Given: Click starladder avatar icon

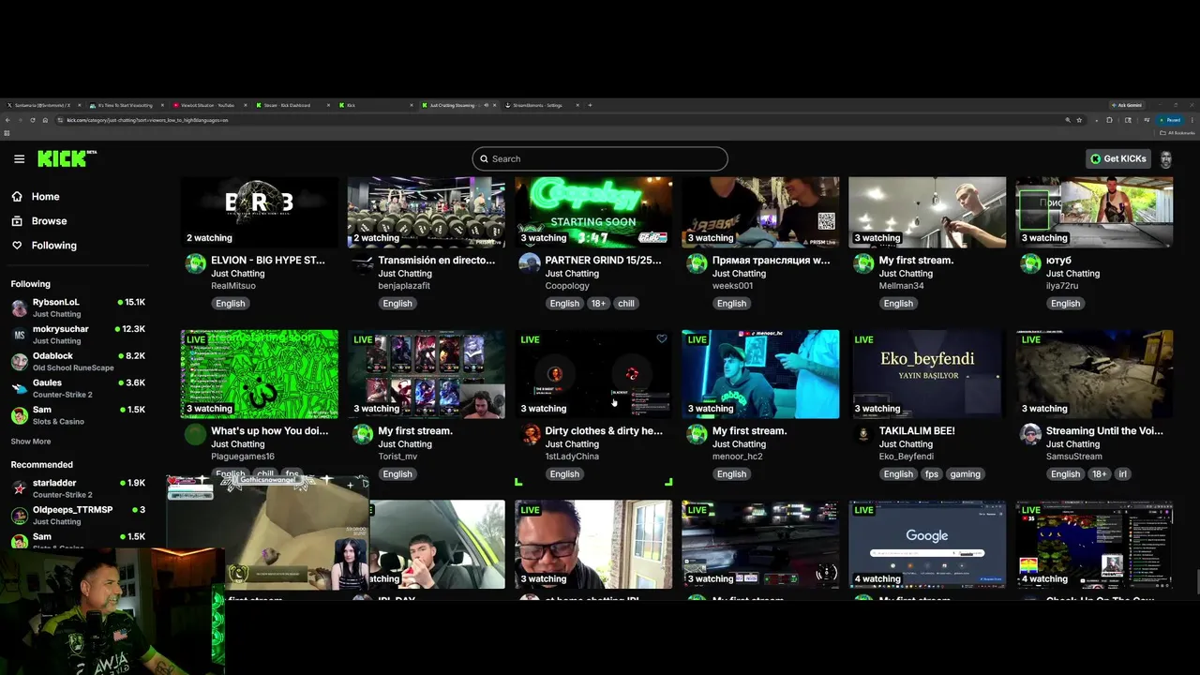Looking at the screenshot, I should [19, 488].
